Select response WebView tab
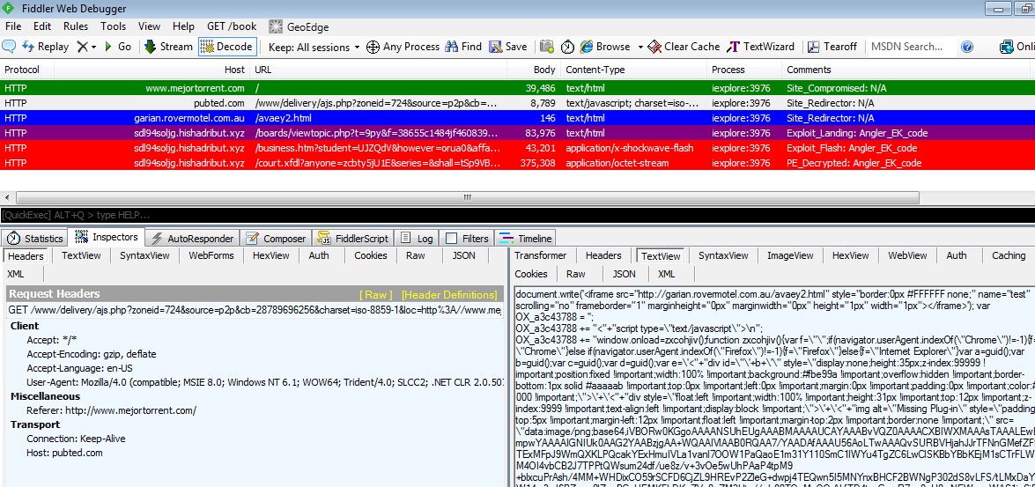 [x=907, y=255]
